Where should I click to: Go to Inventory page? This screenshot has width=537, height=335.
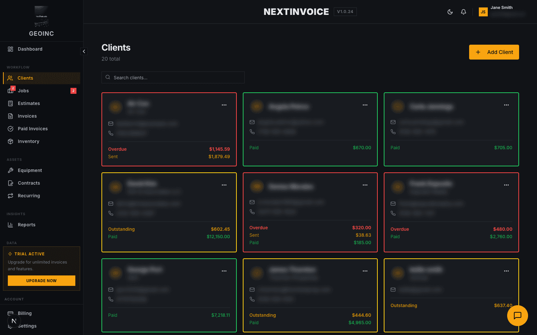[x=41, y=141]
